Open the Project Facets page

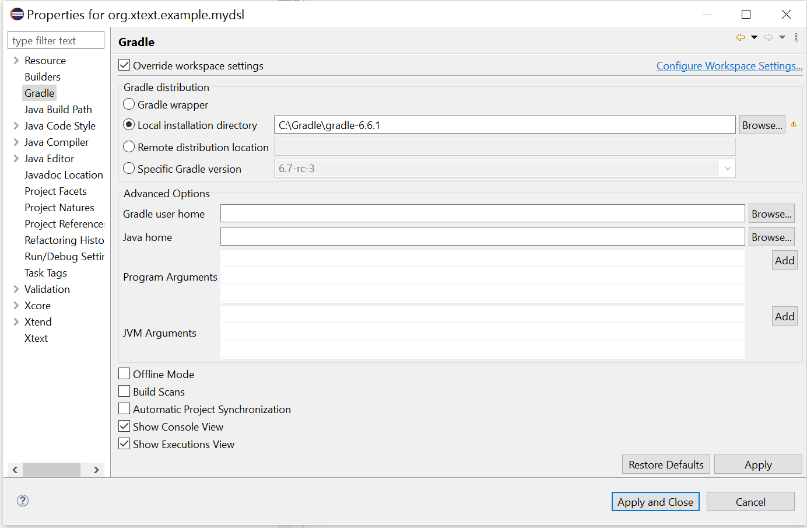55,191
